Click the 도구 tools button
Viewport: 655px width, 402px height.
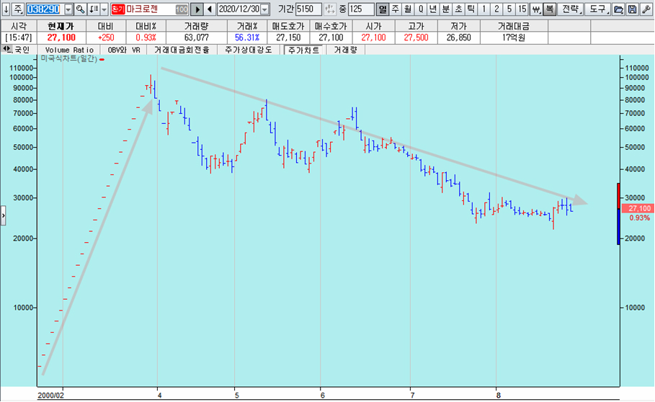597,9
